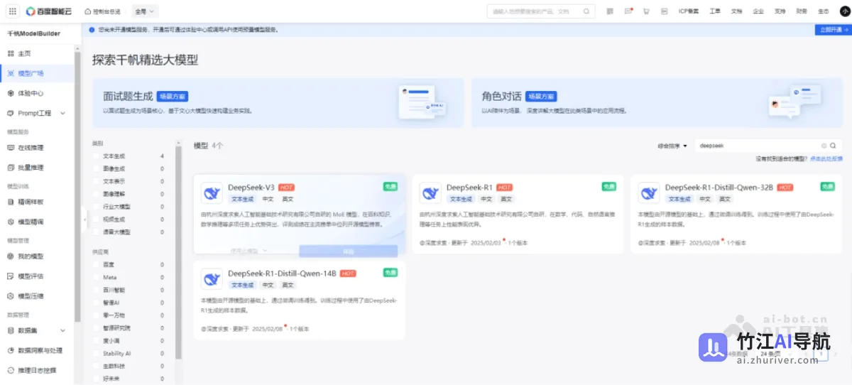Screen dimensions: 852x385
Task: Open 模型评估 in the sidebar
Action: tap(37, 276)
